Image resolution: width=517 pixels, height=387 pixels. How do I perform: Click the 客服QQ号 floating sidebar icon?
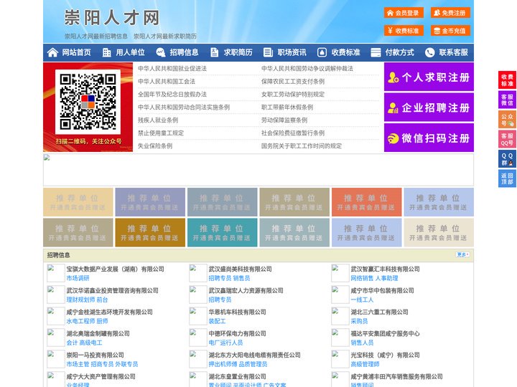click(x=507, y=139)
